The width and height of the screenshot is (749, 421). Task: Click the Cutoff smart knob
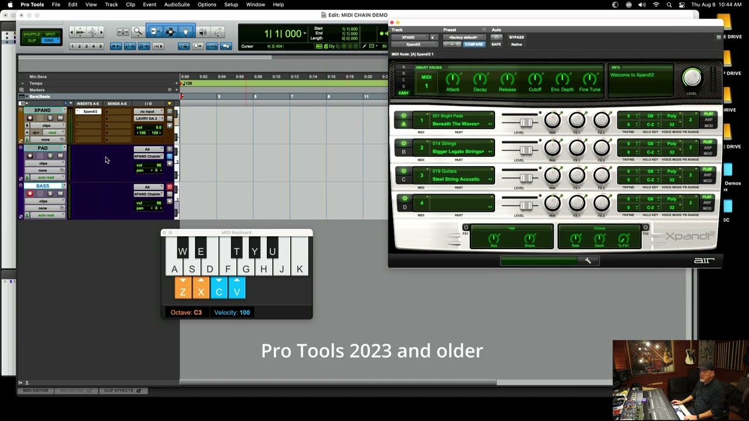[535, 79]
